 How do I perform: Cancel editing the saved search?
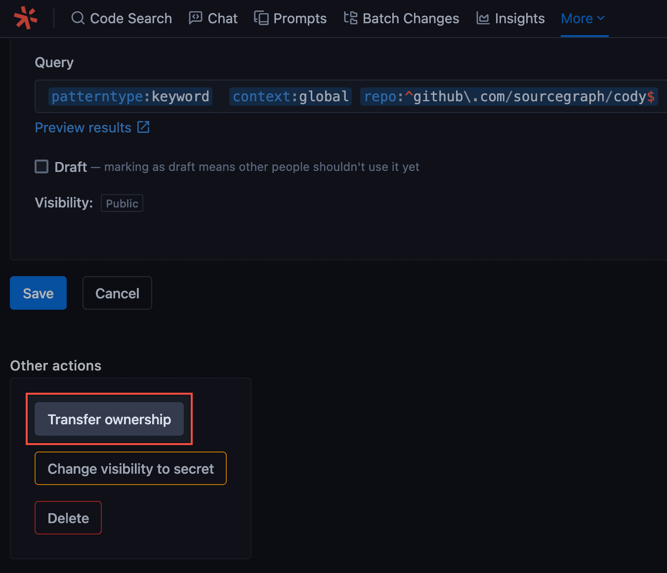tap(117, 293)
